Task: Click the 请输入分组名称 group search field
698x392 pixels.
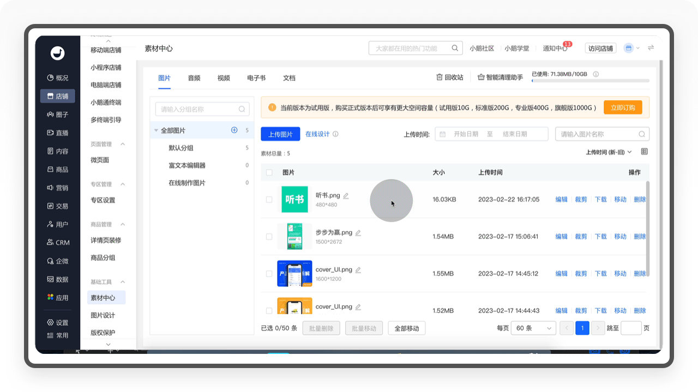Action: click(202, 109)
